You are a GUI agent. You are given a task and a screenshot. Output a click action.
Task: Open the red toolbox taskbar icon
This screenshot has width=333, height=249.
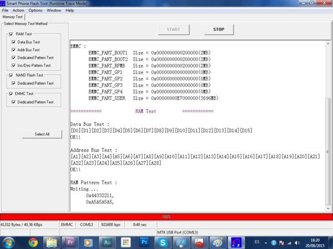(x=199, y=242)
